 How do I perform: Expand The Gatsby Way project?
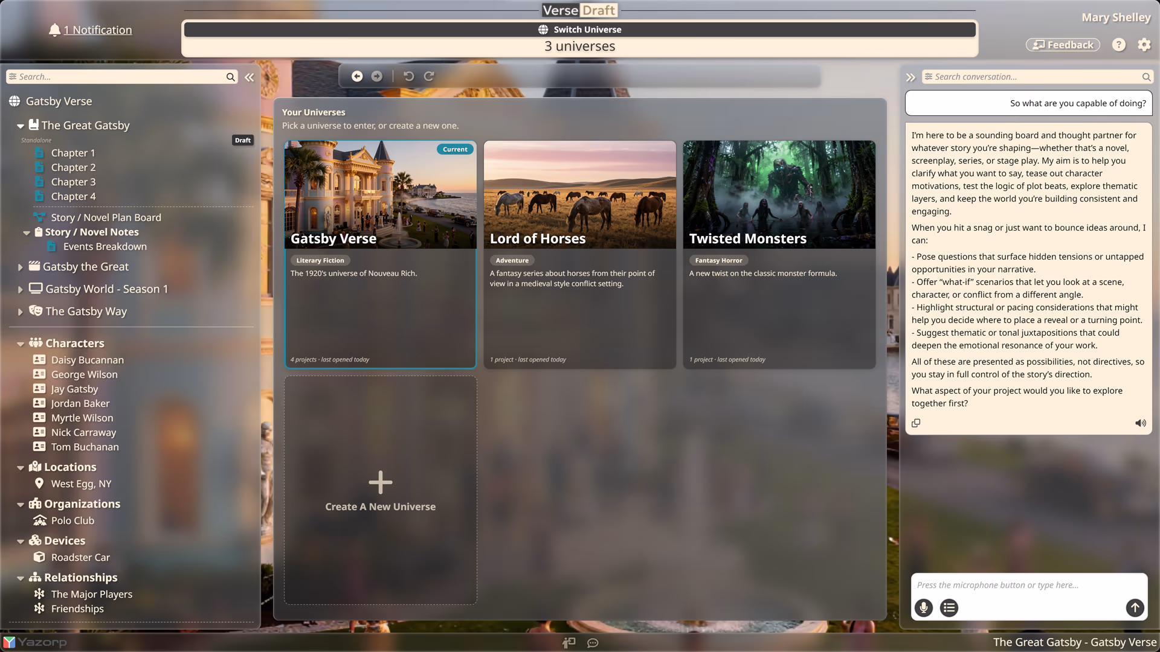click(21, 312)
